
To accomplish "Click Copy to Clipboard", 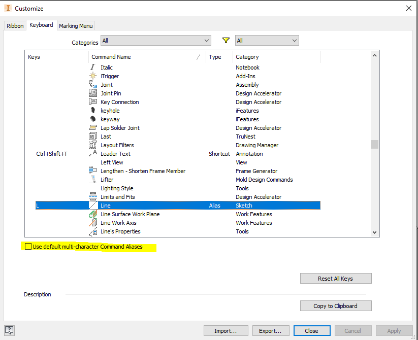I will click(x=335, y=305).
